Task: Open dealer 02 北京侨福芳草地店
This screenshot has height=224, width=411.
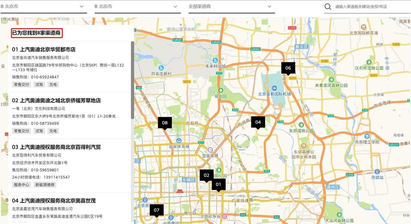Action: pyautogui.click(x=57, y=100)
